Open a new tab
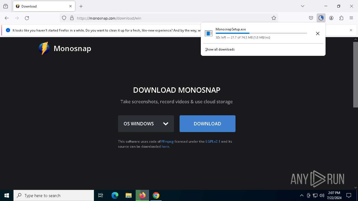This screenshot has width=358, height=201. click(81, 6)
